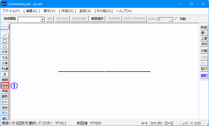Select the 2線 double line tool
The image size is (209, 126).
click(5, 63)
